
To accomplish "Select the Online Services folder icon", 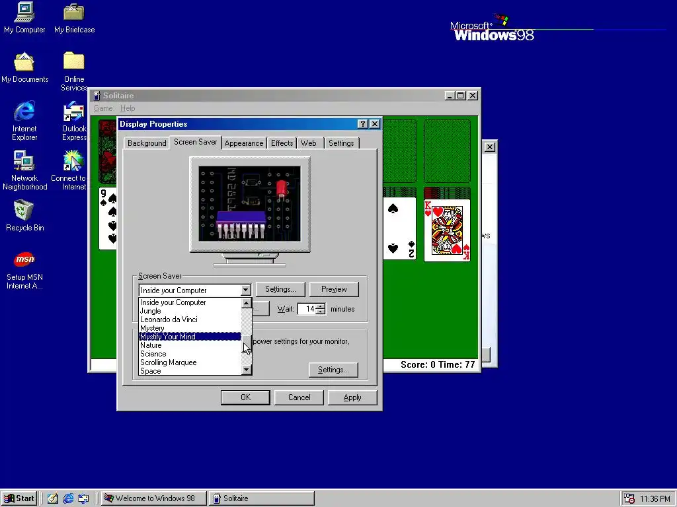I will tap(74, 71).
